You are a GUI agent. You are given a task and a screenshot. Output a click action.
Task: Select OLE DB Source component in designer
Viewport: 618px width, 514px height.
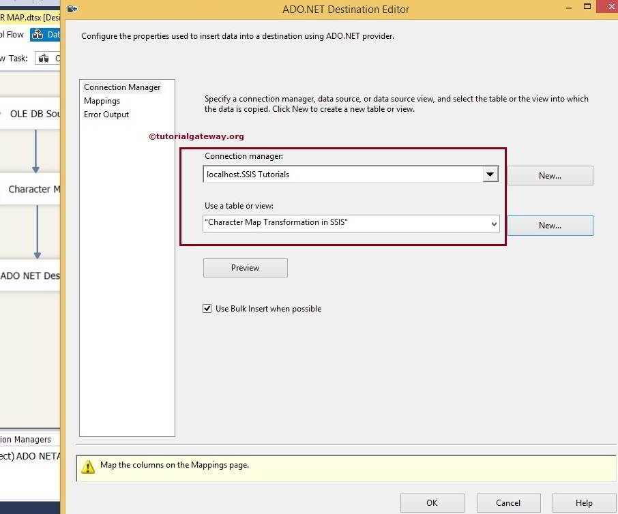(x=30, y=114)
